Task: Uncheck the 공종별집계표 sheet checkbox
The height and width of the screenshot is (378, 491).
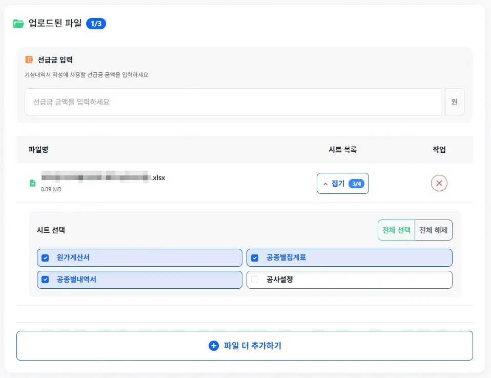Action: point(255,257)
